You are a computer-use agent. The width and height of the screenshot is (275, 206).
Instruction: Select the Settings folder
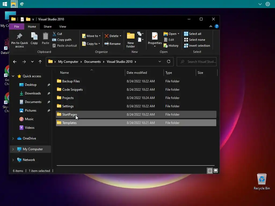136,106
